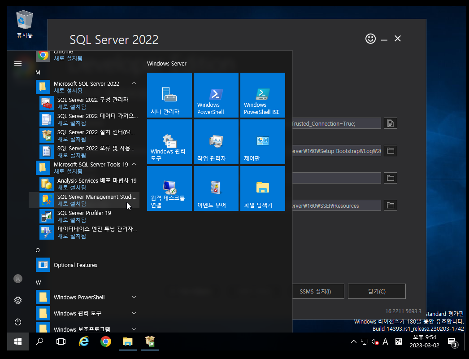The height and width of the screenshot is (359, 469).
Task: Open muted volume tray icon
Action: (x=375, y=341)
